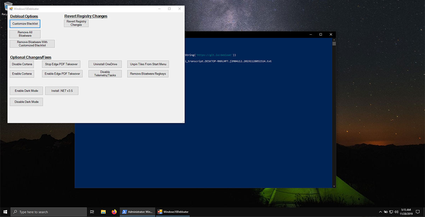Click the Type here to search box
The image size is (425, 217).
[x=49, y=212]
